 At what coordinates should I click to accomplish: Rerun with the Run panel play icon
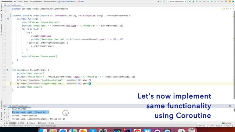tap(5, 110)
